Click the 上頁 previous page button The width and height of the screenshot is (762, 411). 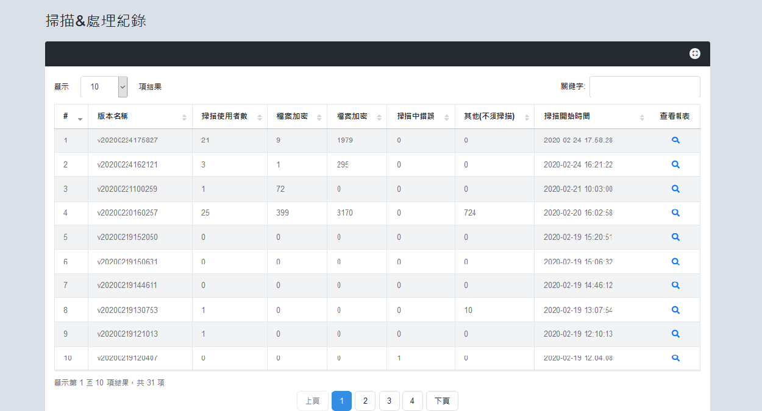click(x=312, y=401)
